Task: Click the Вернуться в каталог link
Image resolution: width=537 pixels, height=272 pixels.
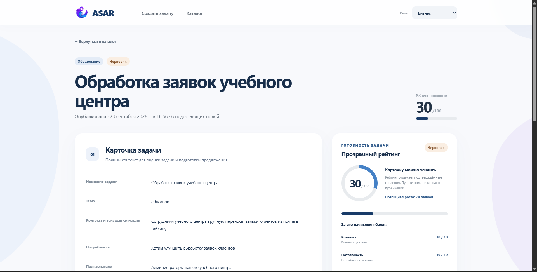Action: 95,41
